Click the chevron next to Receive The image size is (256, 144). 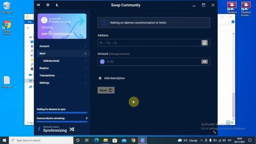[x=86, y=68]
